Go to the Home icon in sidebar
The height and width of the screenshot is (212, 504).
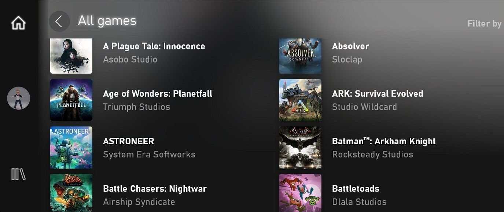click(18, 23)
